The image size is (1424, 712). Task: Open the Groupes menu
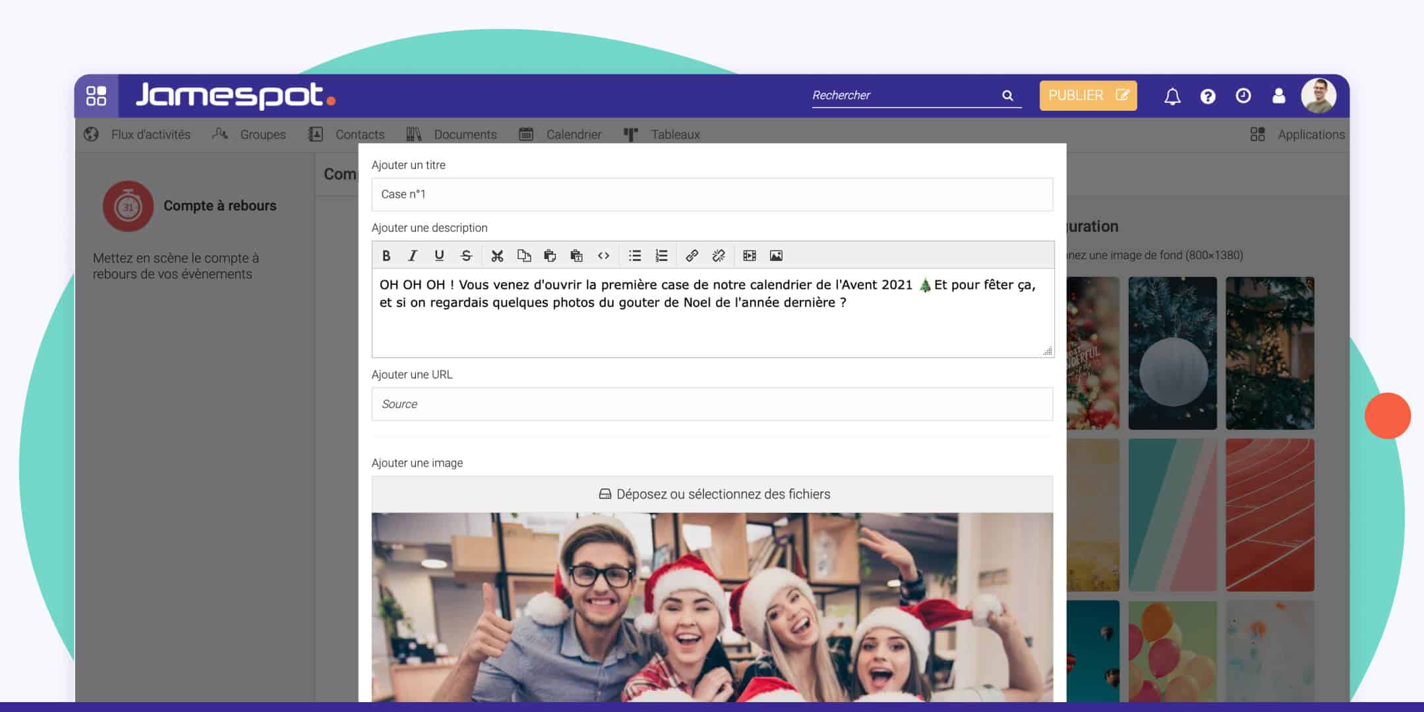[x=249, y=134]
